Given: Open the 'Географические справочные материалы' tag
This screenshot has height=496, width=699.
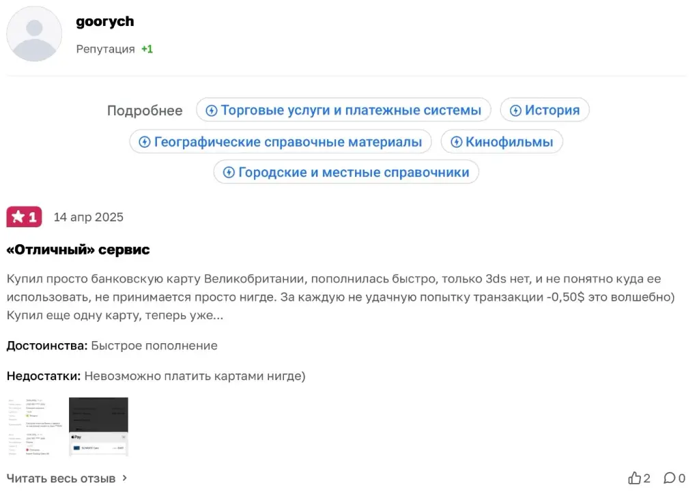Looking at the screenshot, I should coord(281,142).
